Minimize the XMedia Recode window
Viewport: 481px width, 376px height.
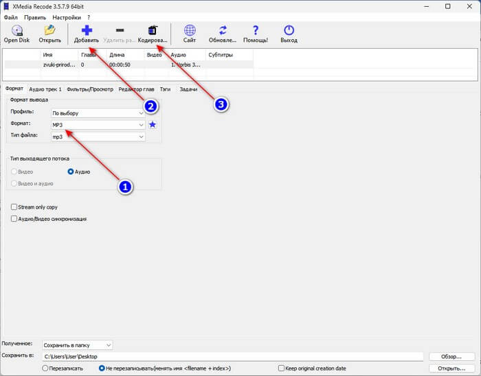click(x=426, y=6)
